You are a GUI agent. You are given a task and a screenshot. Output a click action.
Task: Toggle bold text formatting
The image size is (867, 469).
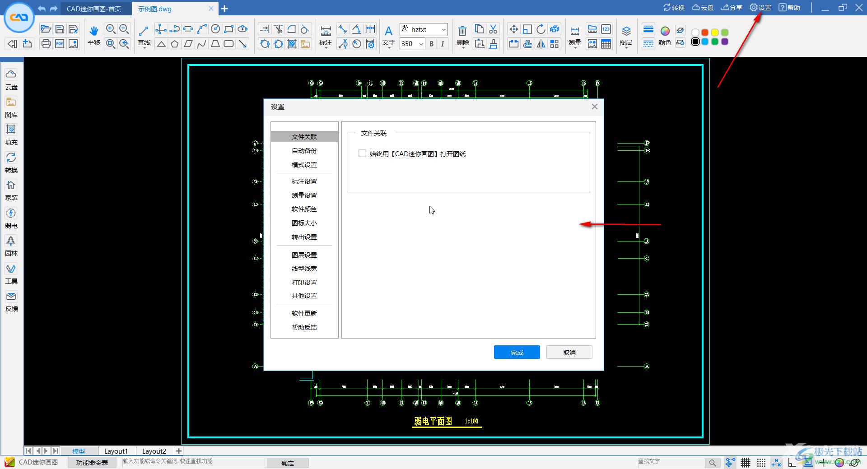[x=431, y=44]
